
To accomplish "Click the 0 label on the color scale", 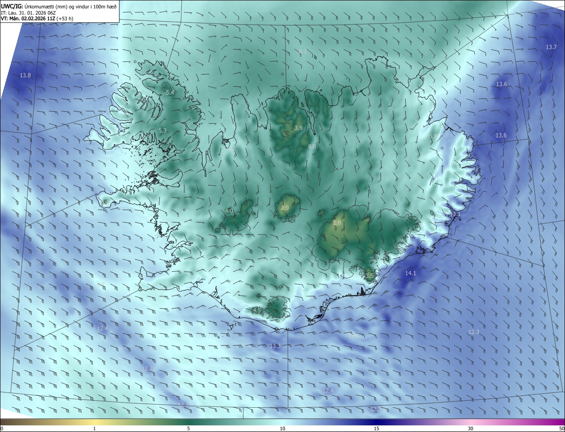I will (2, 428).
